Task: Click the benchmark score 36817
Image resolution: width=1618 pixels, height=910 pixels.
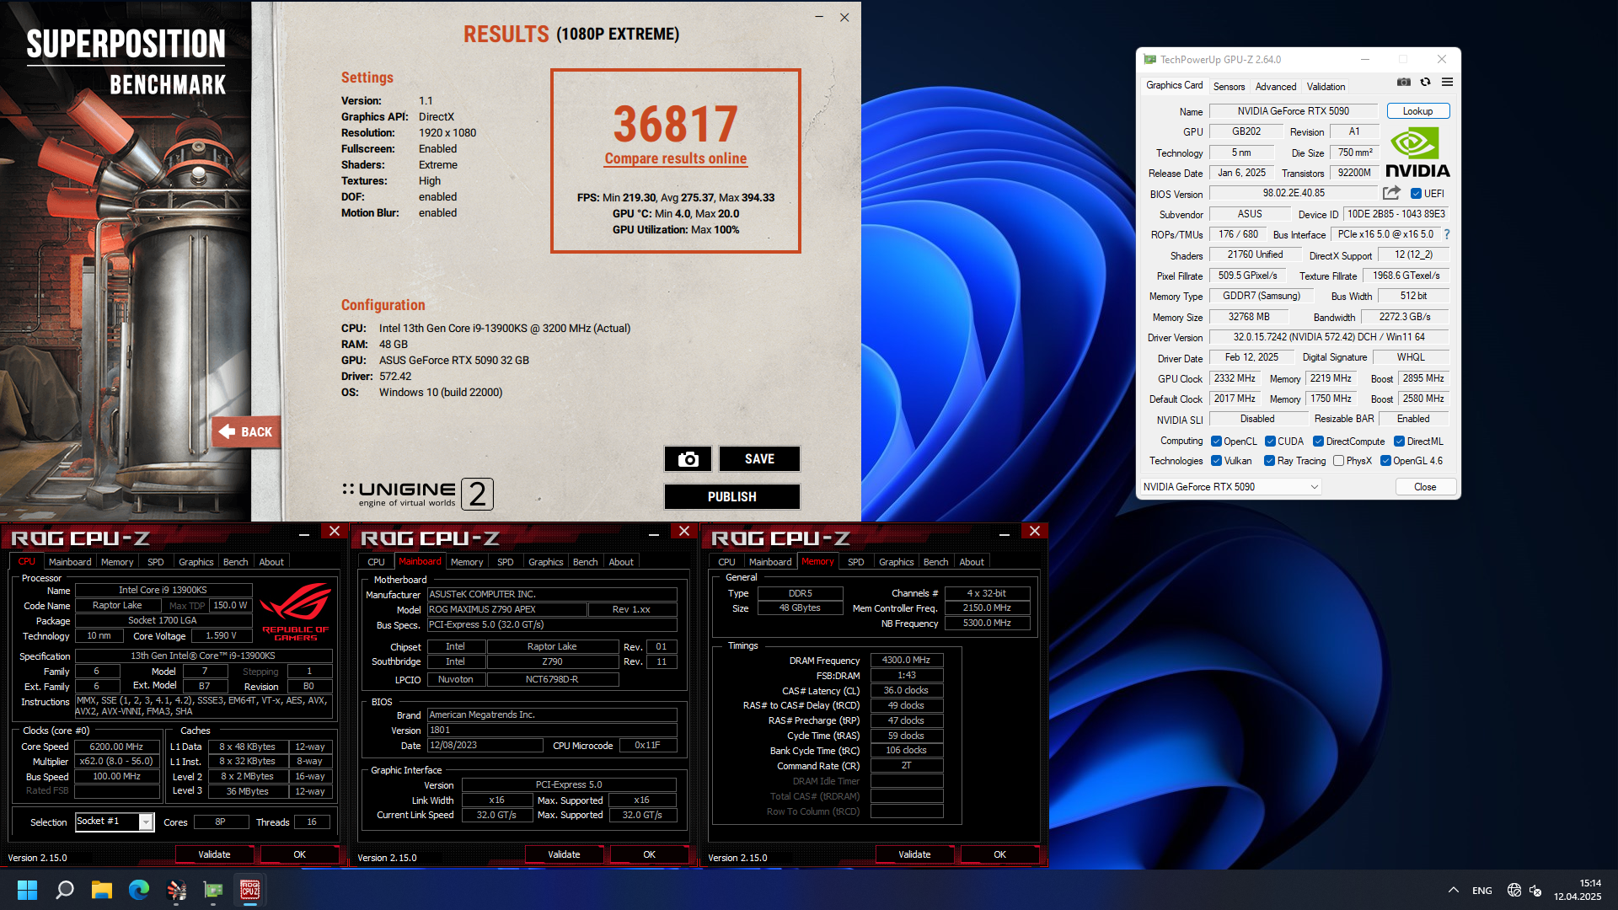Action: tap(675, 124)
